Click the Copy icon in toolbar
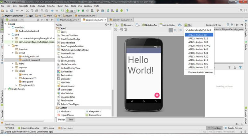 tap(32, 11)
